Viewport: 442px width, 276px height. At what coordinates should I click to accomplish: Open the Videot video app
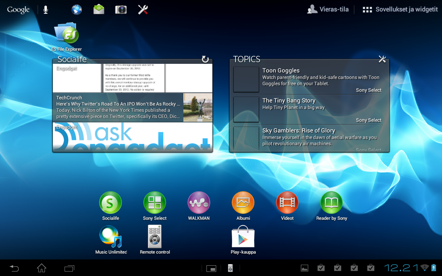tap(287, 206)
